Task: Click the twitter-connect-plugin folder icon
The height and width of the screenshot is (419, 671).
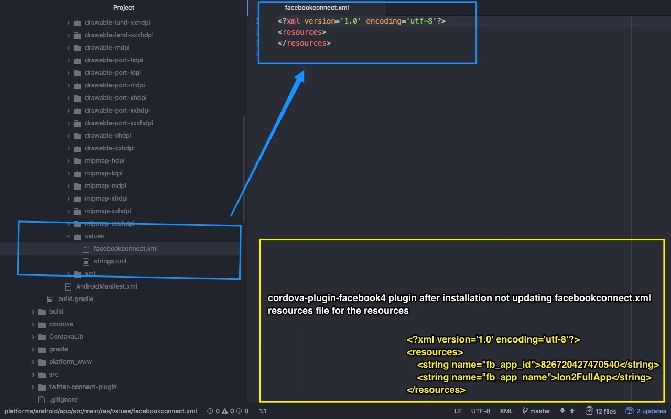Action: [x=42, y=387]
